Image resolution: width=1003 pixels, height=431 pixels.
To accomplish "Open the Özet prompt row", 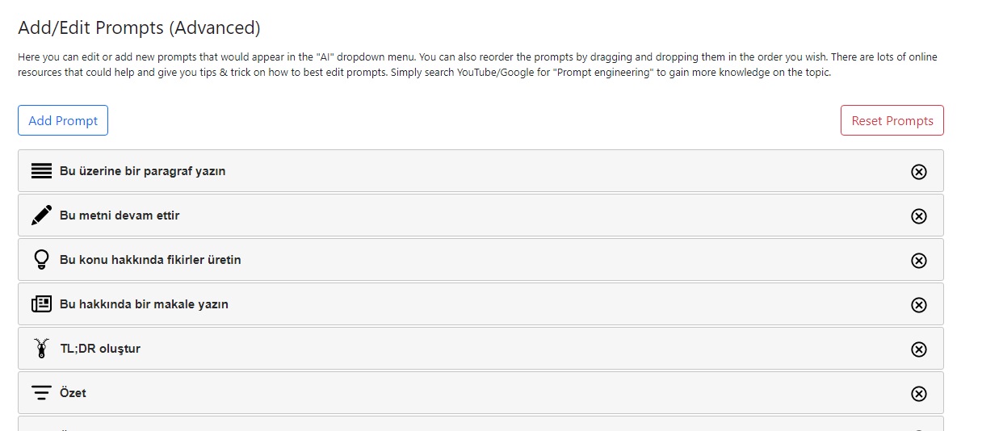I will click(x=481, y=393).
